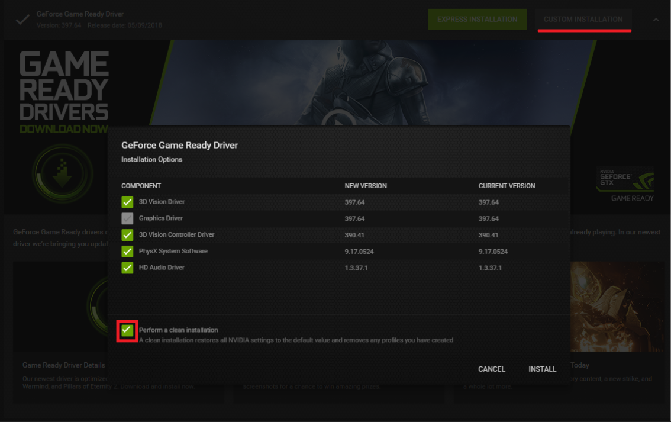Image resolution: width=671 pixels, height=422 pixels.
Task: Choose EXPRESS INSTALLATION
Action: click(x=477, y=20)
